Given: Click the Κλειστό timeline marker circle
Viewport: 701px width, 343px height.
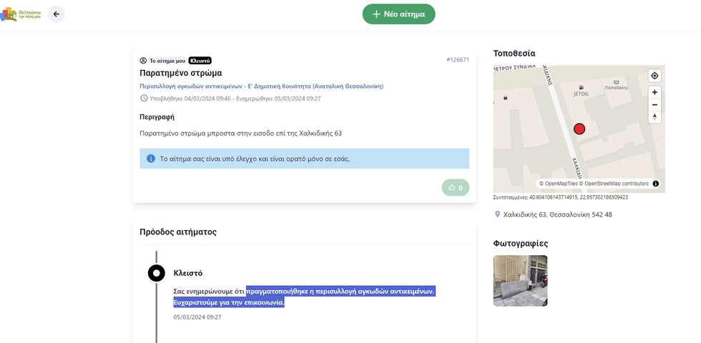Looking at the screenshot, I should click(x=157, y=273).
